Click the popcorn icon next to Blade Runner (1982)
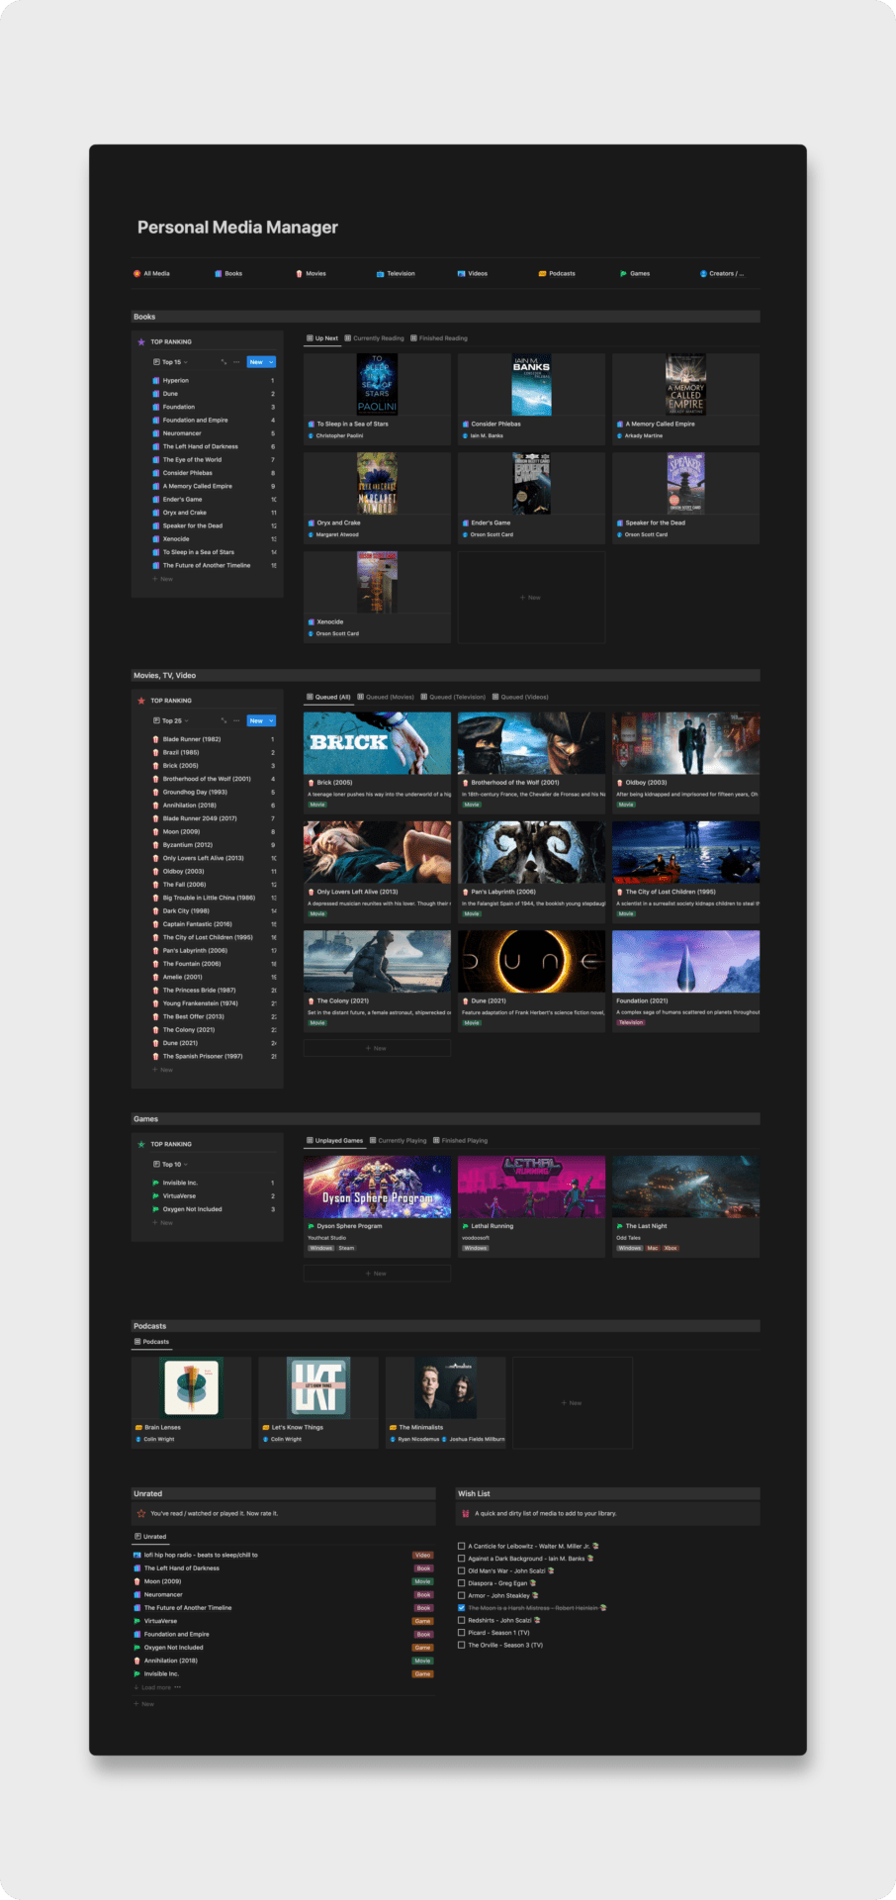Screen dimensions: 896x1900 155,739
